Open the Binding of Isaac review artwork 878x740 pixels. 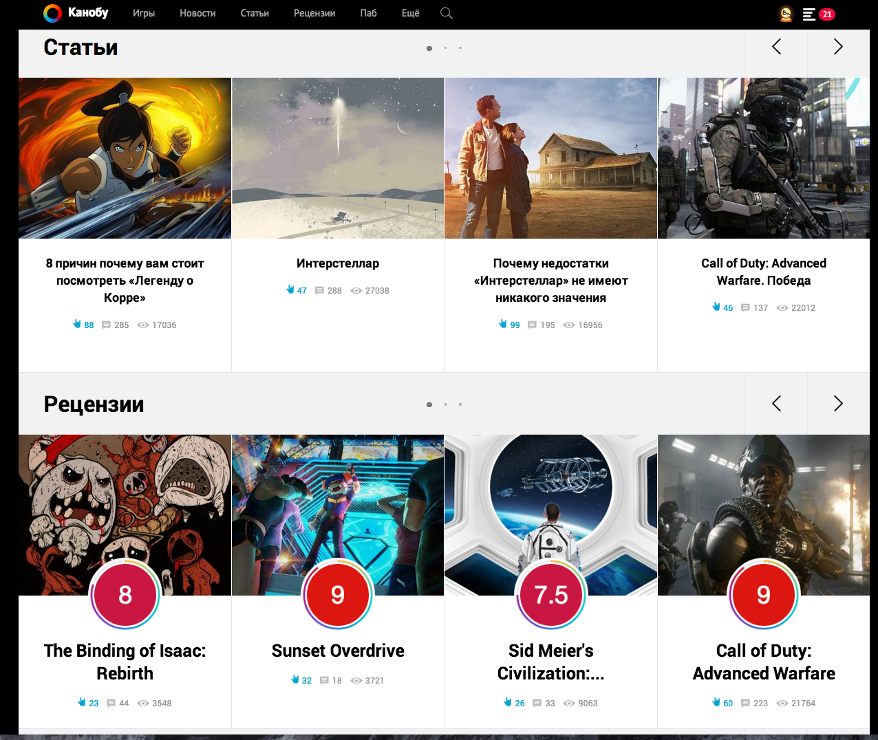(x=125, y=502)
